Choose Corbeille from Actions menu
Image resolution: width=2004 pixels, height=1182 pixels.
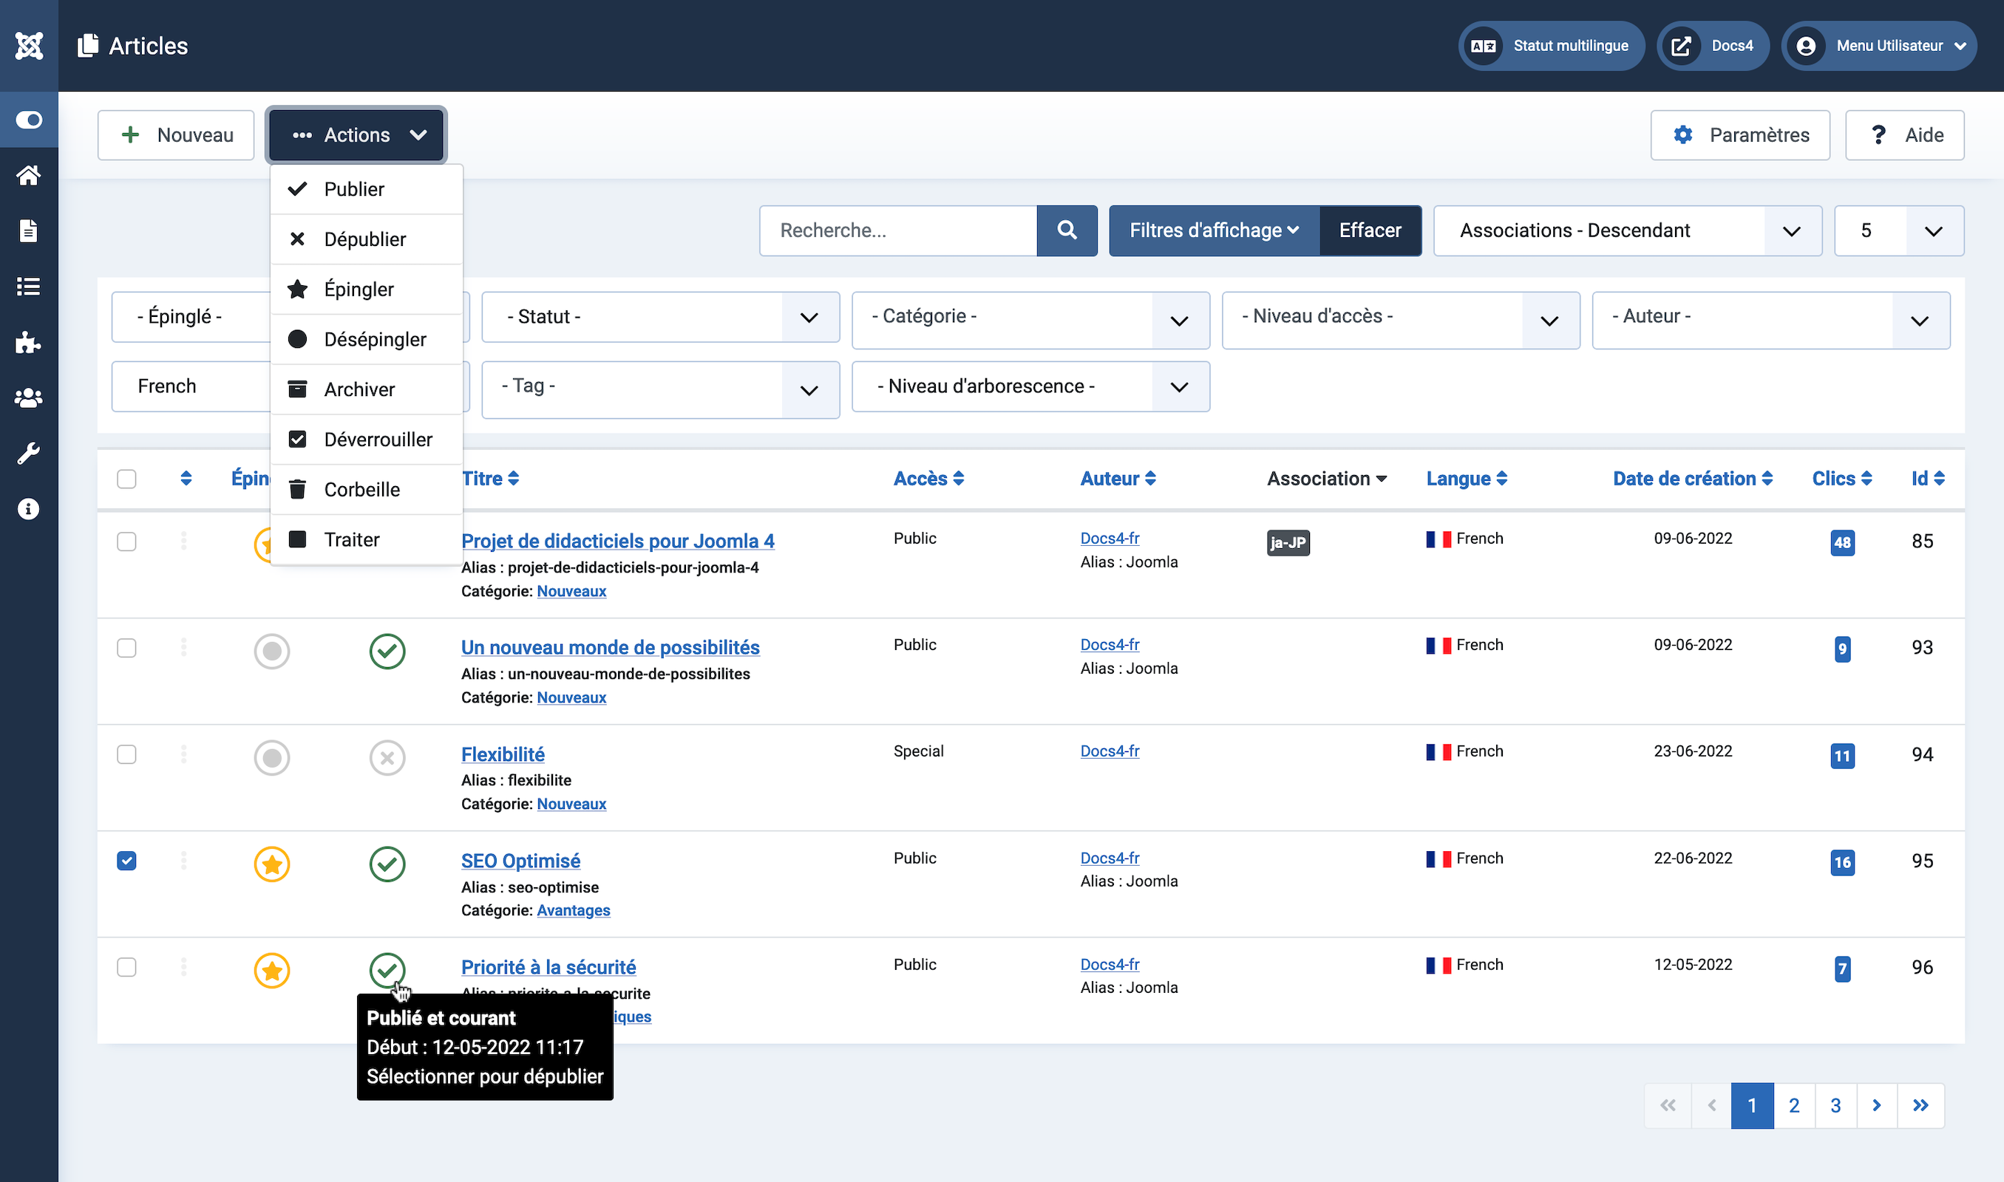(x=367, y=490)
